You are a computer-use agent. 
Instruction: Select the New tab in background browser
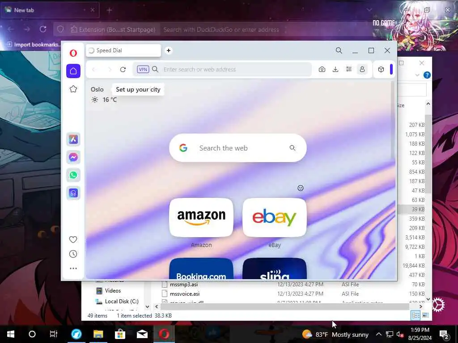[50, 10]
